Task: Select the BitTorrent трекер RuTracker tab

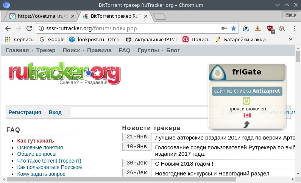Action: (115, 16)
